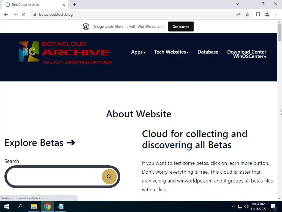Image resolution: width=282 pixels, height=212 pixels.
Task: Click the Explore Betas heading
Action: click(40, 143)
